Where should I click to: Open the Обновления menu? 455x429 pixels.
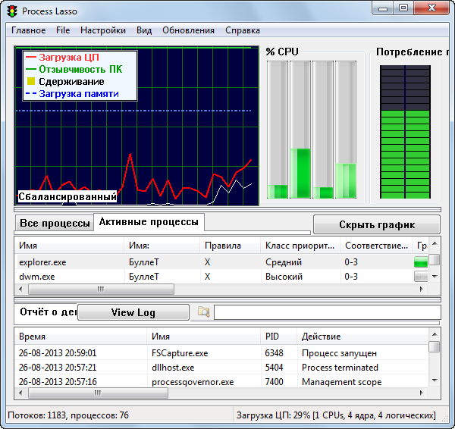click(x=188, y=30)
